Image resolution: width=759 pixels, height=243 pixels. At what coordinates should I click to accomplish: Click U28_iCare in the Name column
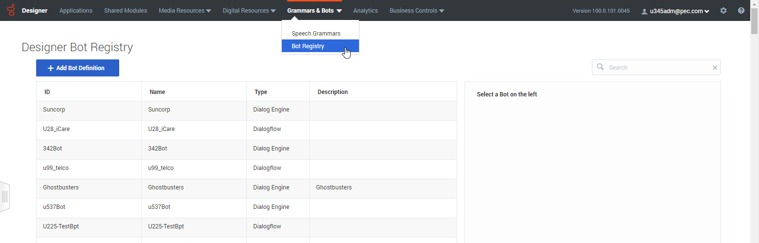click(x=161, y=129)
